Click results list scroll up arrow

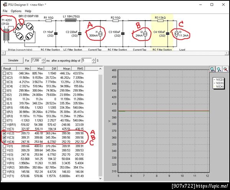(x=100, y=69)
